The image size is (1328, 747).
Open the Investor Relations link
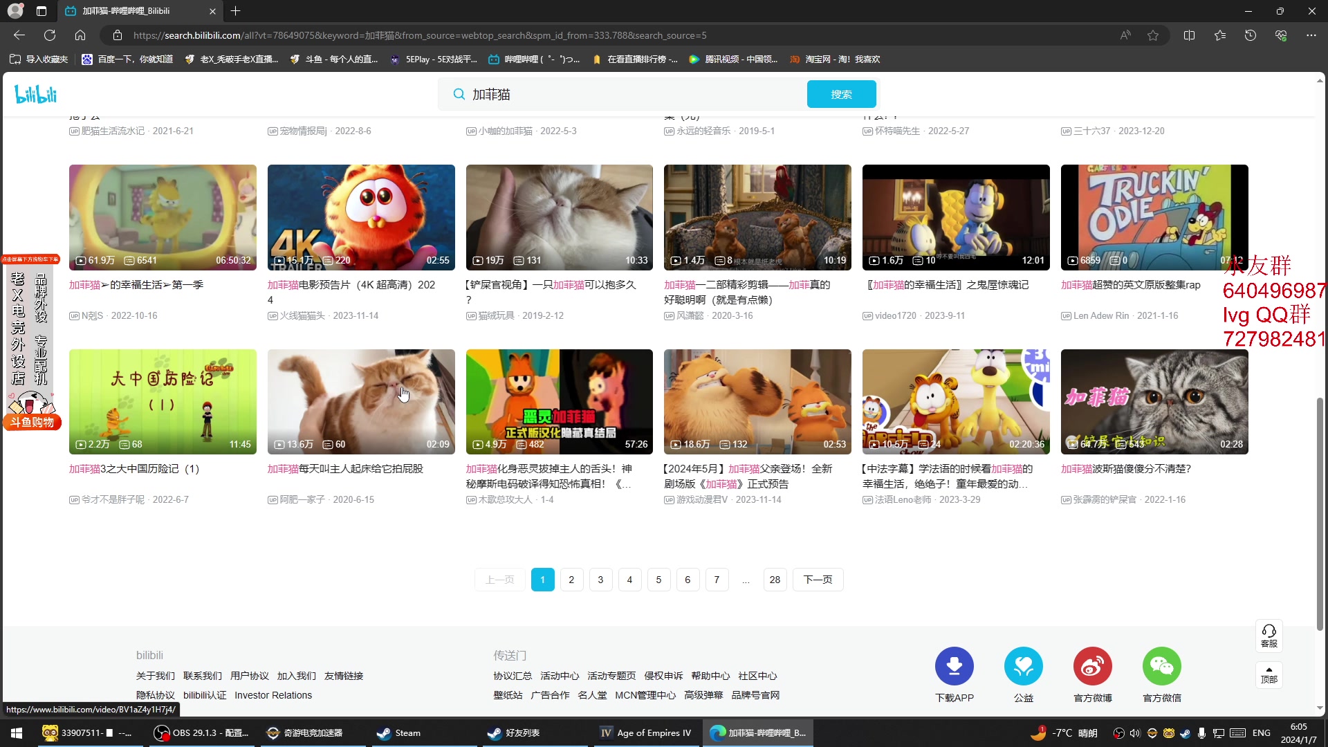click(x=273, y=695)
